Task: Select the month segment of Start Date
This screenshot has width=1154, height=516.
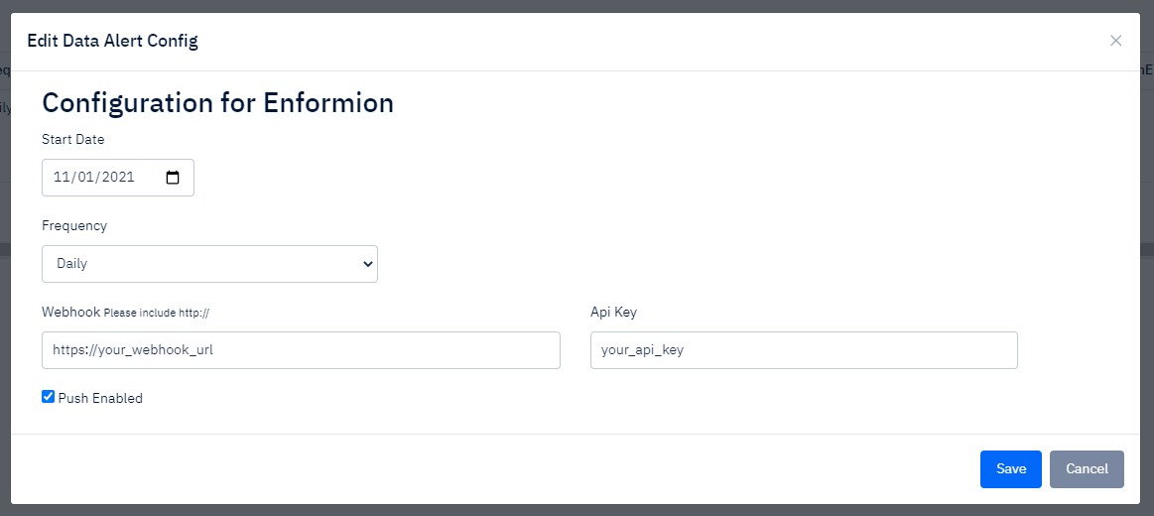Action: coord(62,178)
